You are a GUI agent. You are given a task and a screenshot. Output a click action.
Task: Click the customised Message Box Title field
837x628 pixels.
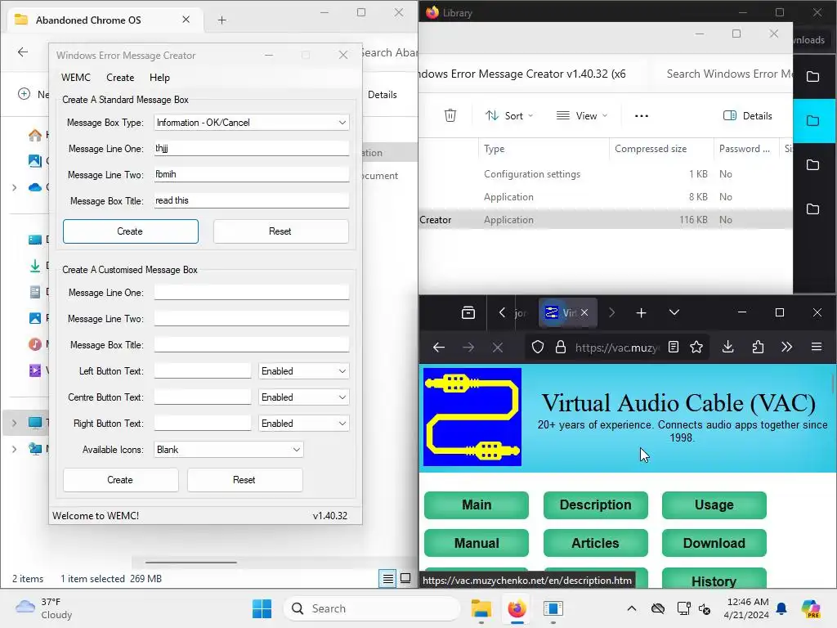[252, 345]
